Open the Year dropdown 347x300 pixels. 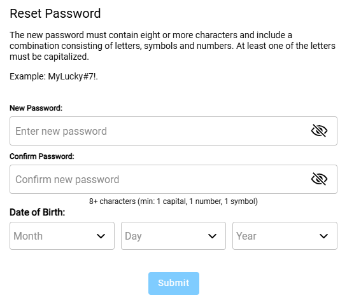[285, 236]
